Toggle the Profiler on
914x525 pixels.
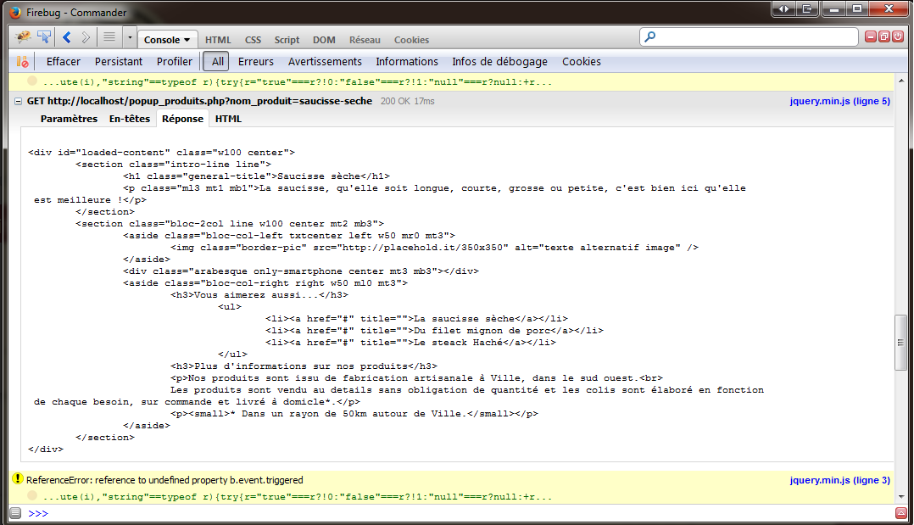pos(174,61)
